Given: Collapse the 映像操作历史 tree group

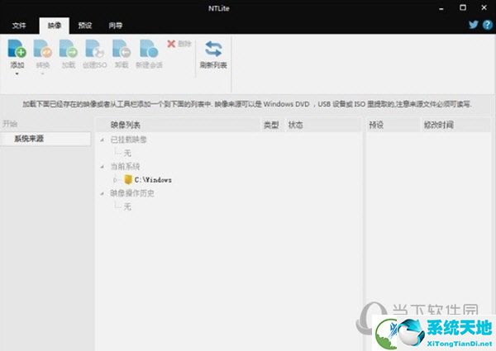Looking at the screenshot, I should [x=103, y=193].
